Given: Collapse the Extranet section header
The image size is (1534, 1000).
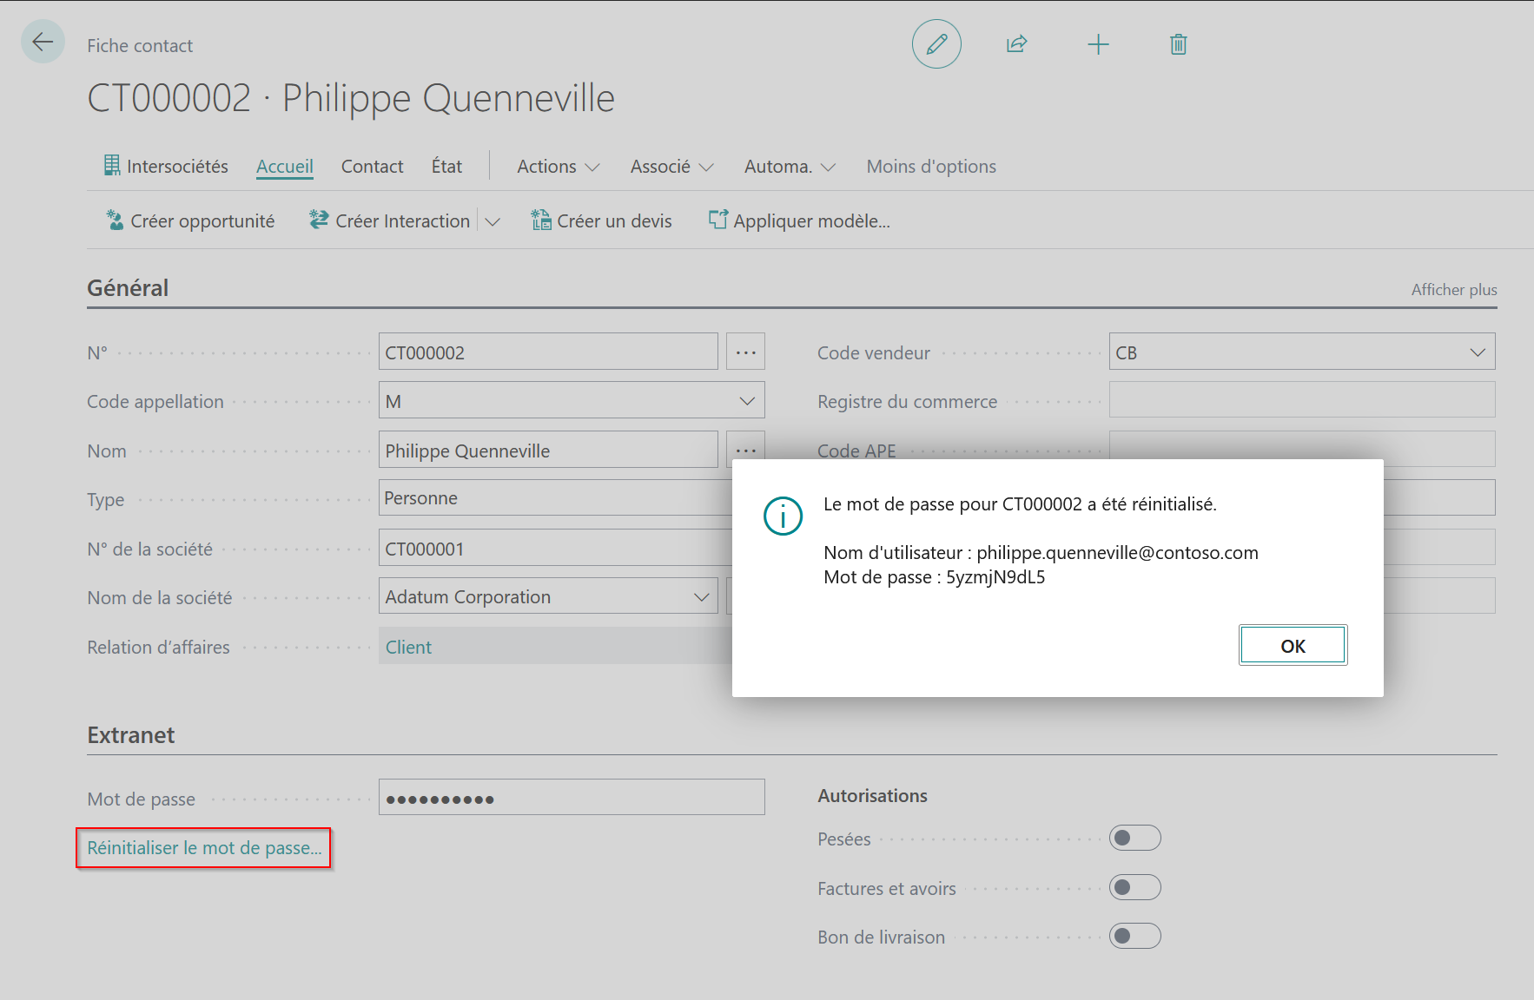Looking at the screenshot, I should (131, 735).
